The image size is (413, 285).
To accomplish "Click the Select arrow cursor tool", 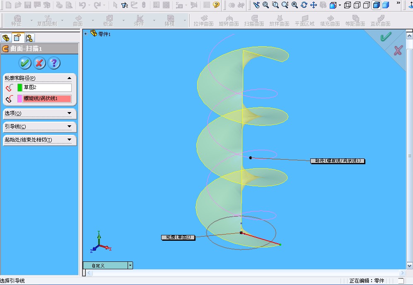I will (115, 5).
